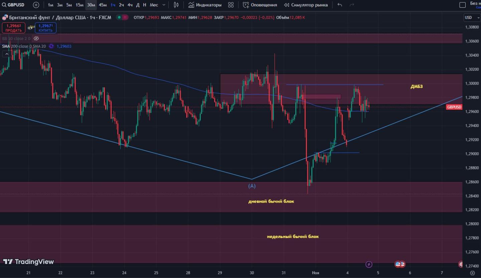
Task: Create a new alert via Оповещения
Action: pos(260,5)
